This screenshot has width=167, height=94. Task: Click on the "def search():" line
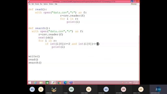click(39, 28)
